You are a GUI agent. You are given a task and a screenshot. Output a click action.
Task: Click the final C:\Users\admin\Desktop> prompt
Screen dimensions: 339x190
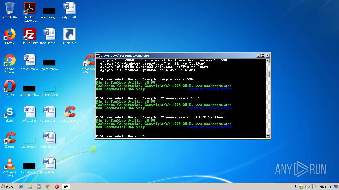120,136
